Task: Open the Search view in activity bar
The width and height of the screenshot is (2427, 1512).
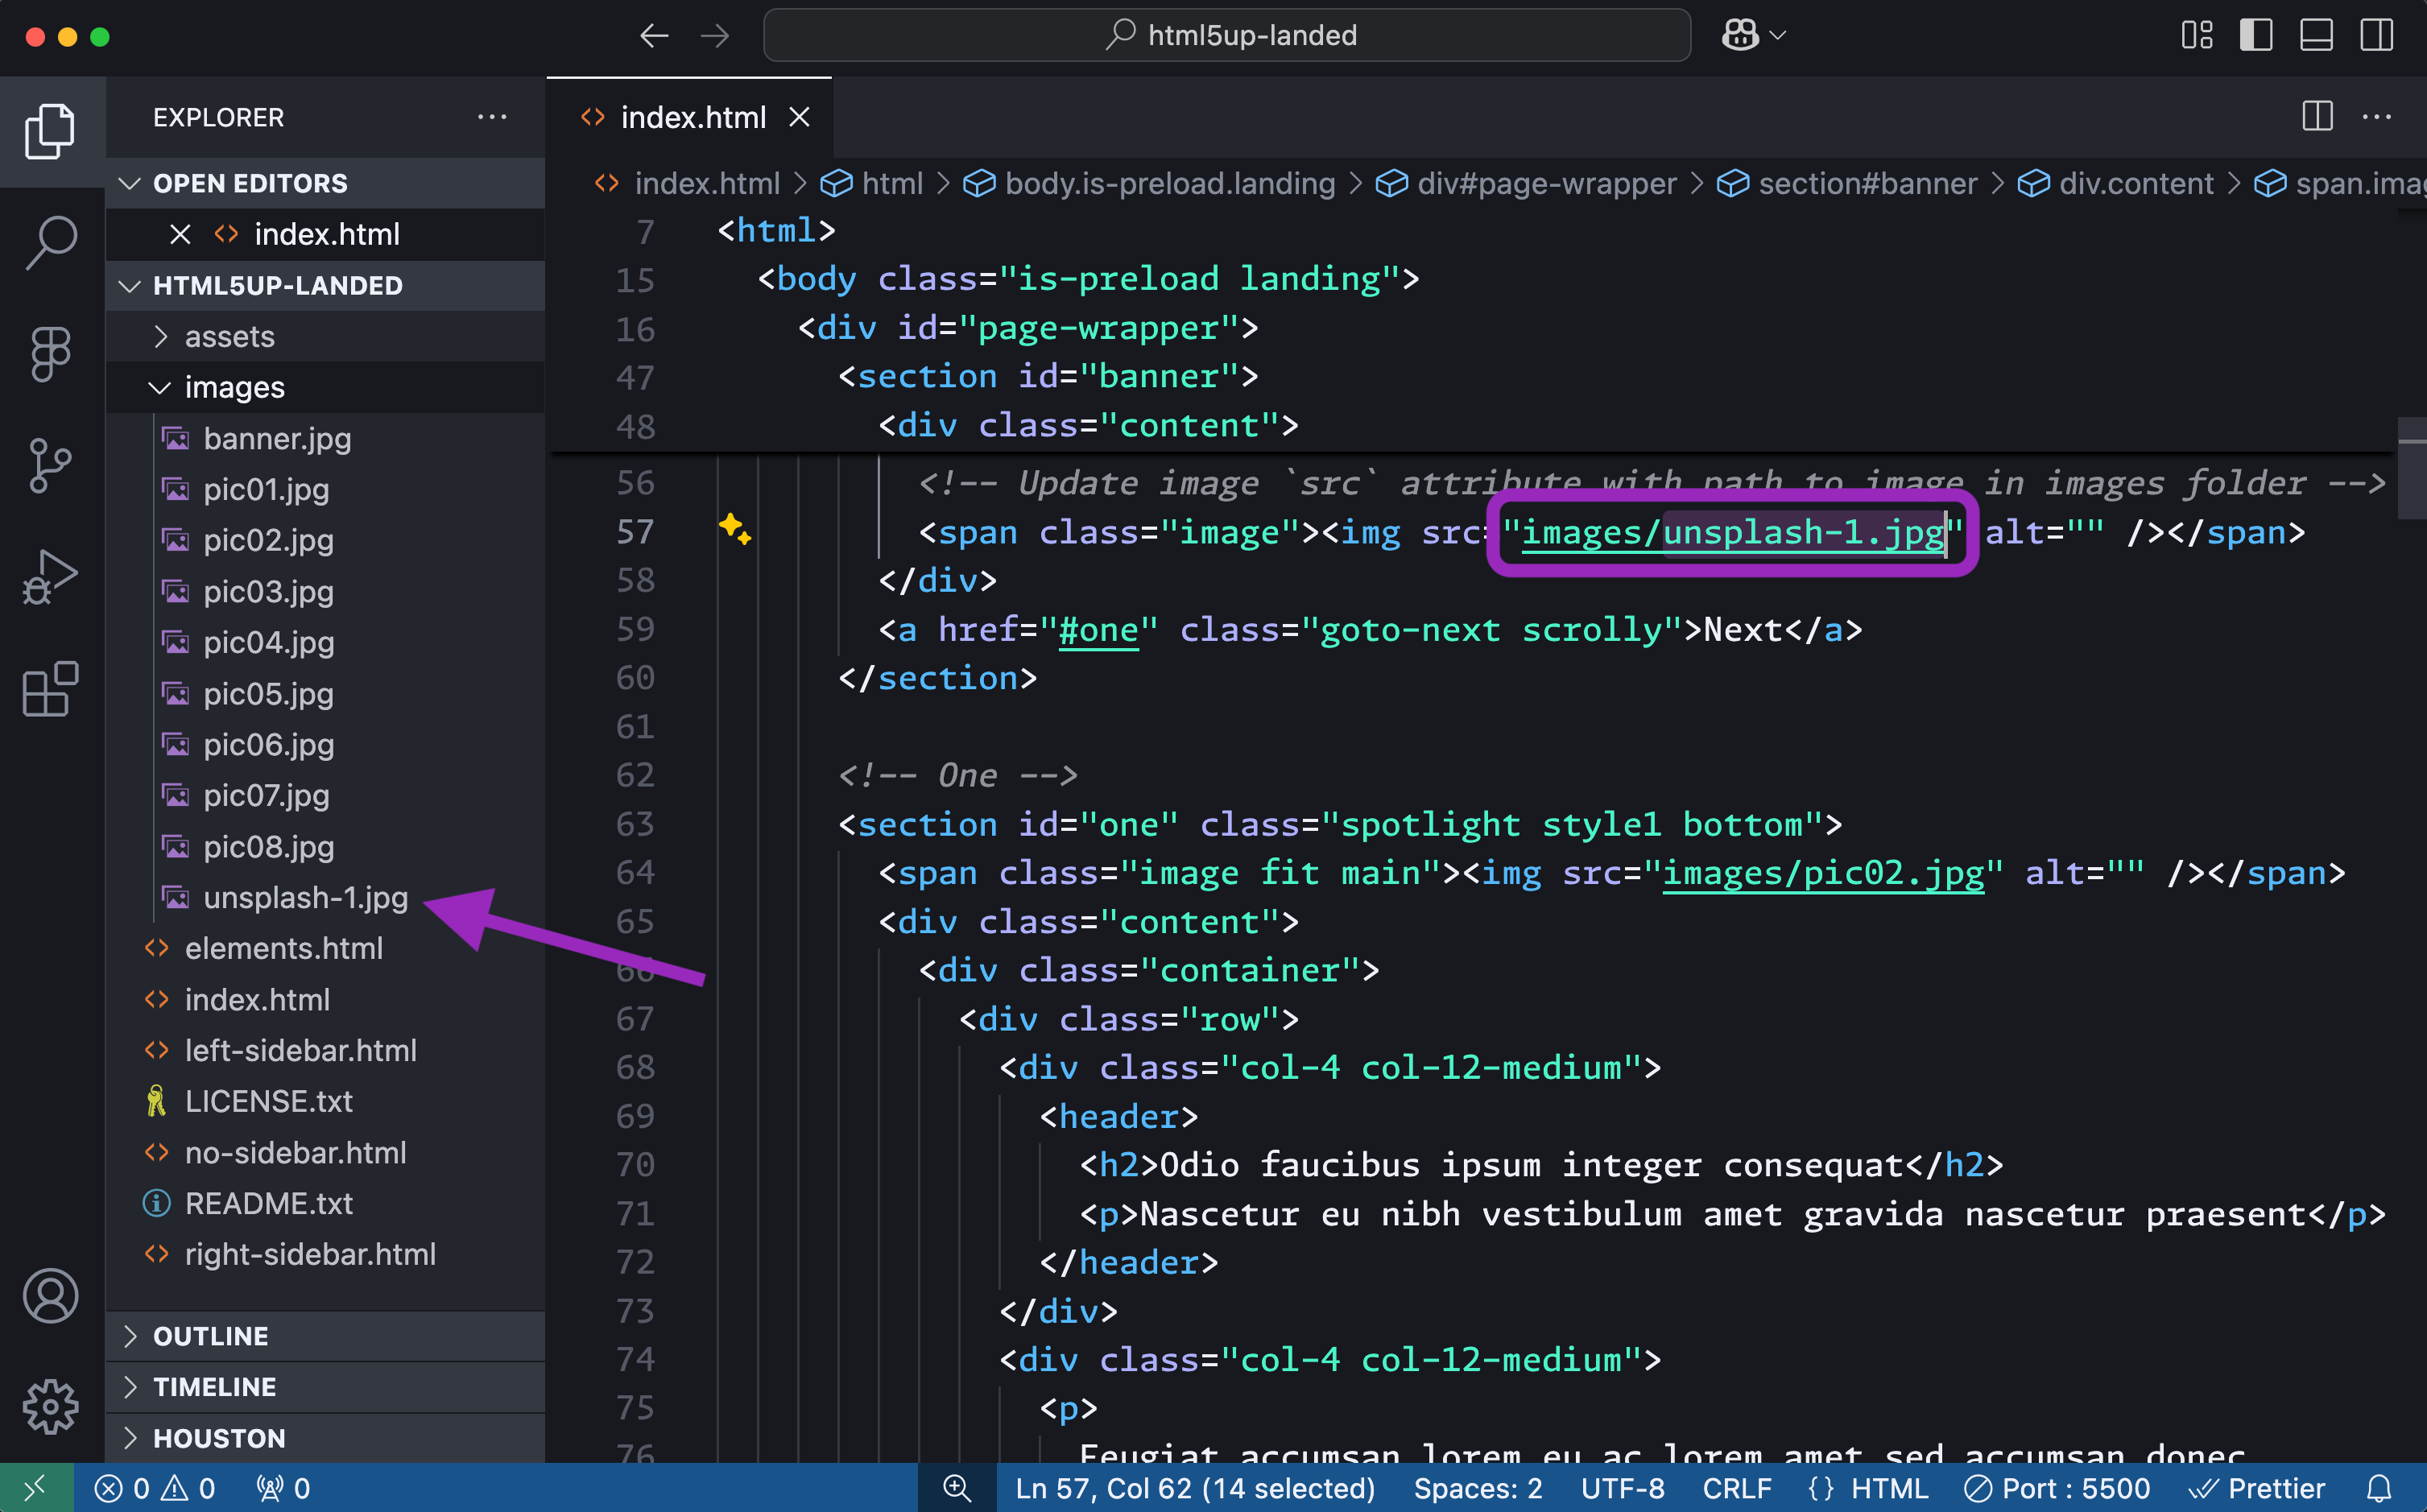Action: (x=51, y=242)
